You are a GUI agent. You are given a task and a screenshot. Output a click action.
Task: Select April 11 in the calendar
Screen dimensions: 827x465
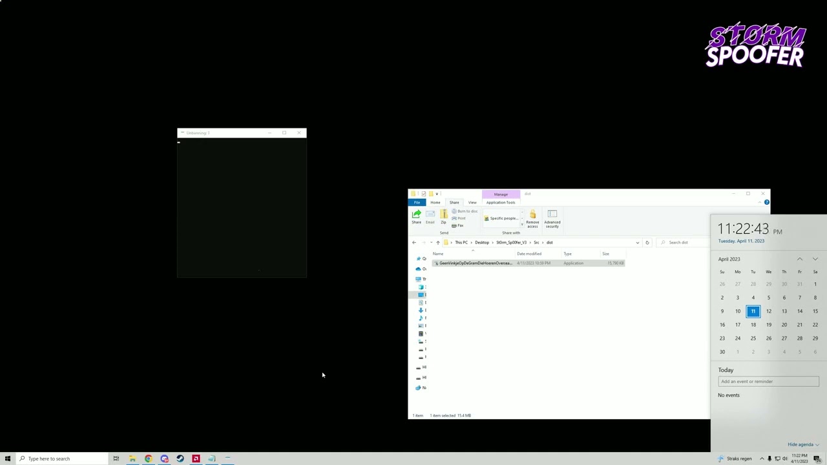[753, 311]
